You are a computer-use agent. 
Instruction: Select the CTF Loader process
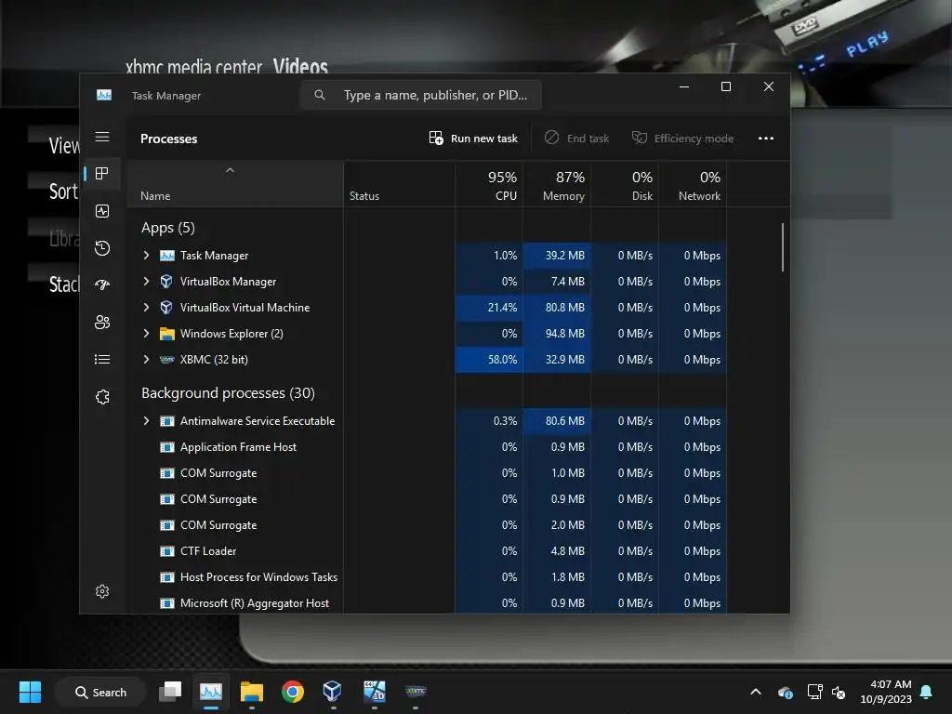(x=426, y=550)
